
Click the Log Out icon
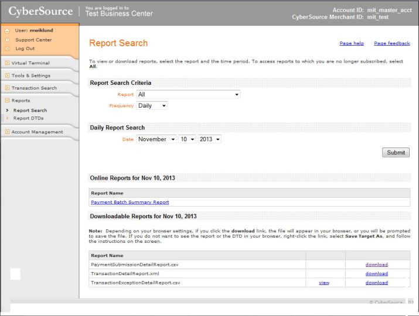pos(7,49)
